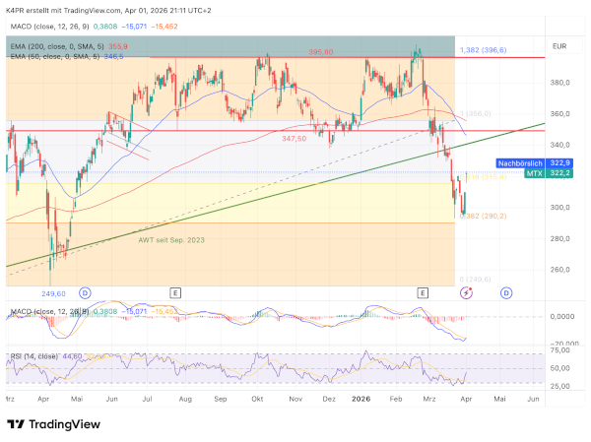The image size is (591, 442).
Task: Open the earnings marker near August
Action: click(x=174, y=293)
